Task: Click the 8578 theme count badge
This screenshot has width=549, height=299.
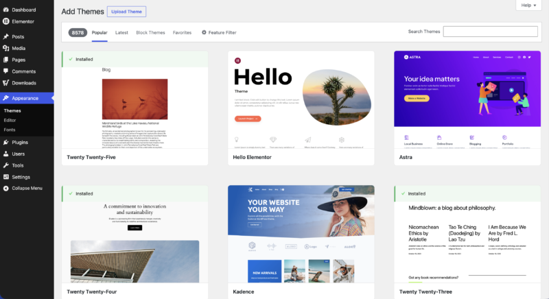Action: click(x=78, y=32)
